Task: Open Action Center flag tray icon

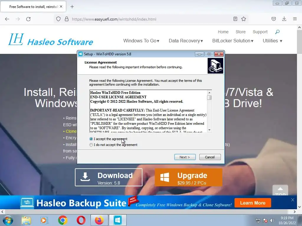Action: [x=265, y=220]
